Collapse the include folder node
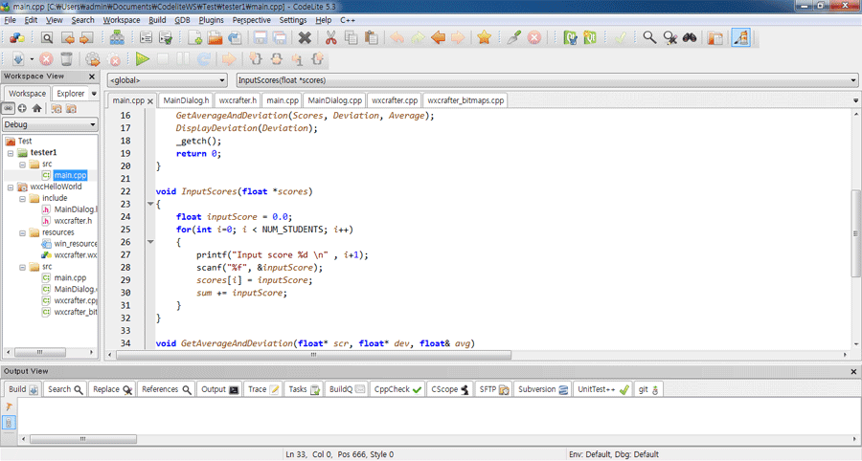Viewport: 862px width, 461px height. pos(23,199)
